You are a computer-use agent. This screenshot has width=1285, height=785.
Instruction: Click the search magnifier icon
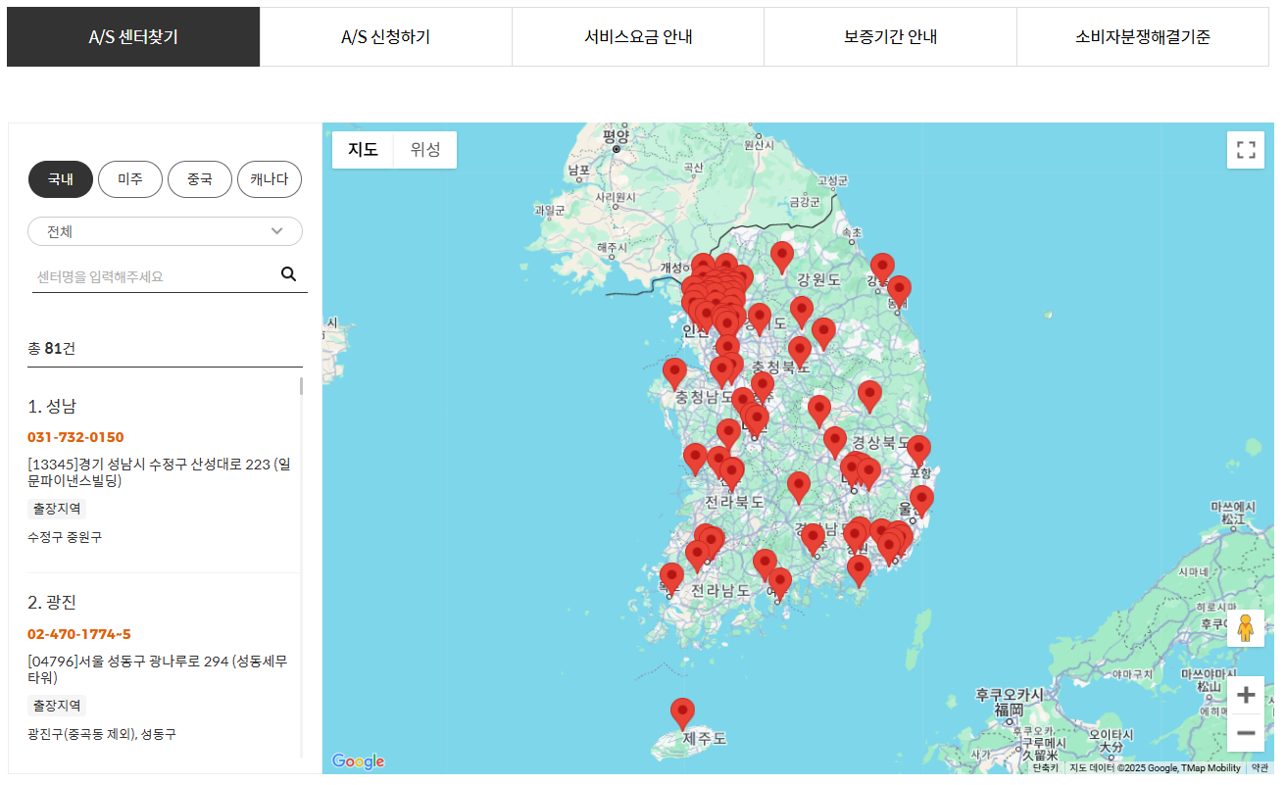coord(288,274)
